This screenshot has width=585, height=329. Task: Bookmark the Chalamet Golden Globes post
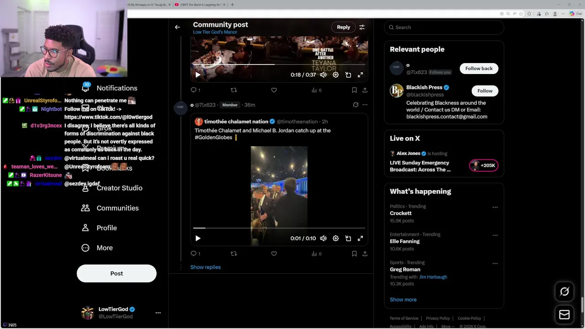tap(354, 254)
